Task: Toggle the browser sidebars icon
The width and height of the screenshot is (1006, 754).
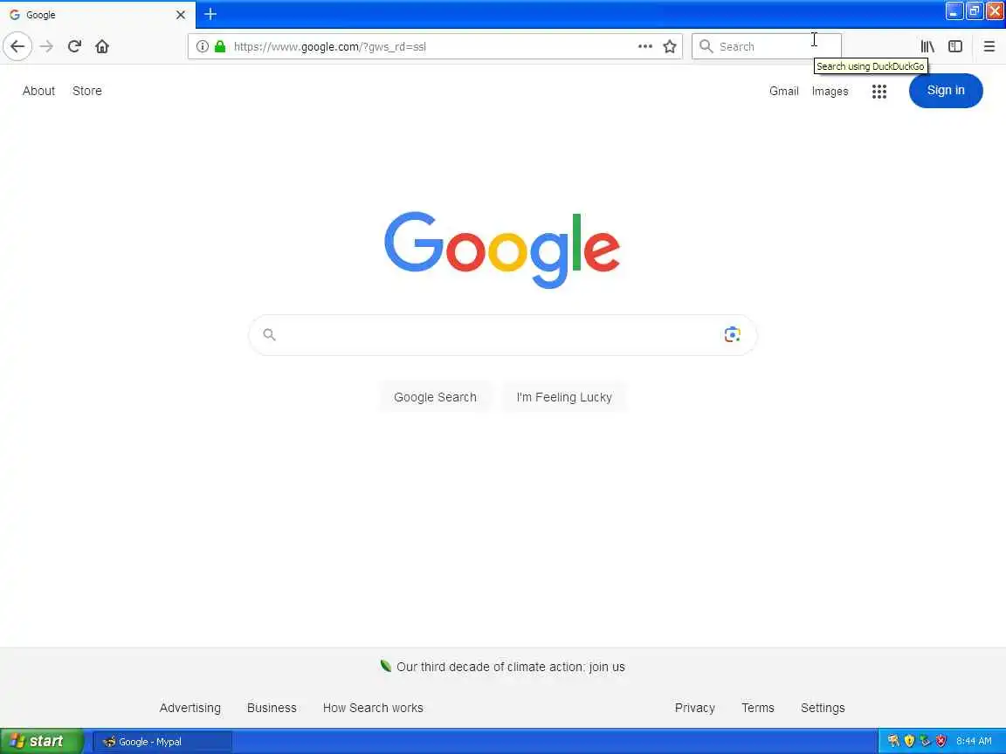Action: pos(955,46)
